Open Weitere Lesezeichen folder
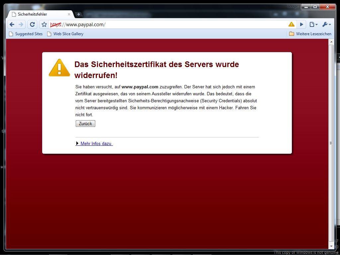The image size is (340, 255). pyautogui.click(x=310, y=34)
